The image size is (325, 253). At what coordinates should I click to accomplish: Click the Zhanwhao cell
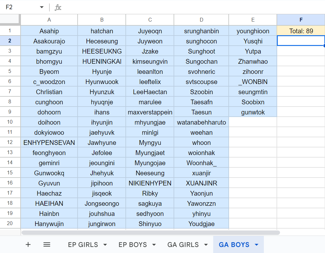pyautogui.click(x=253, y=62)
